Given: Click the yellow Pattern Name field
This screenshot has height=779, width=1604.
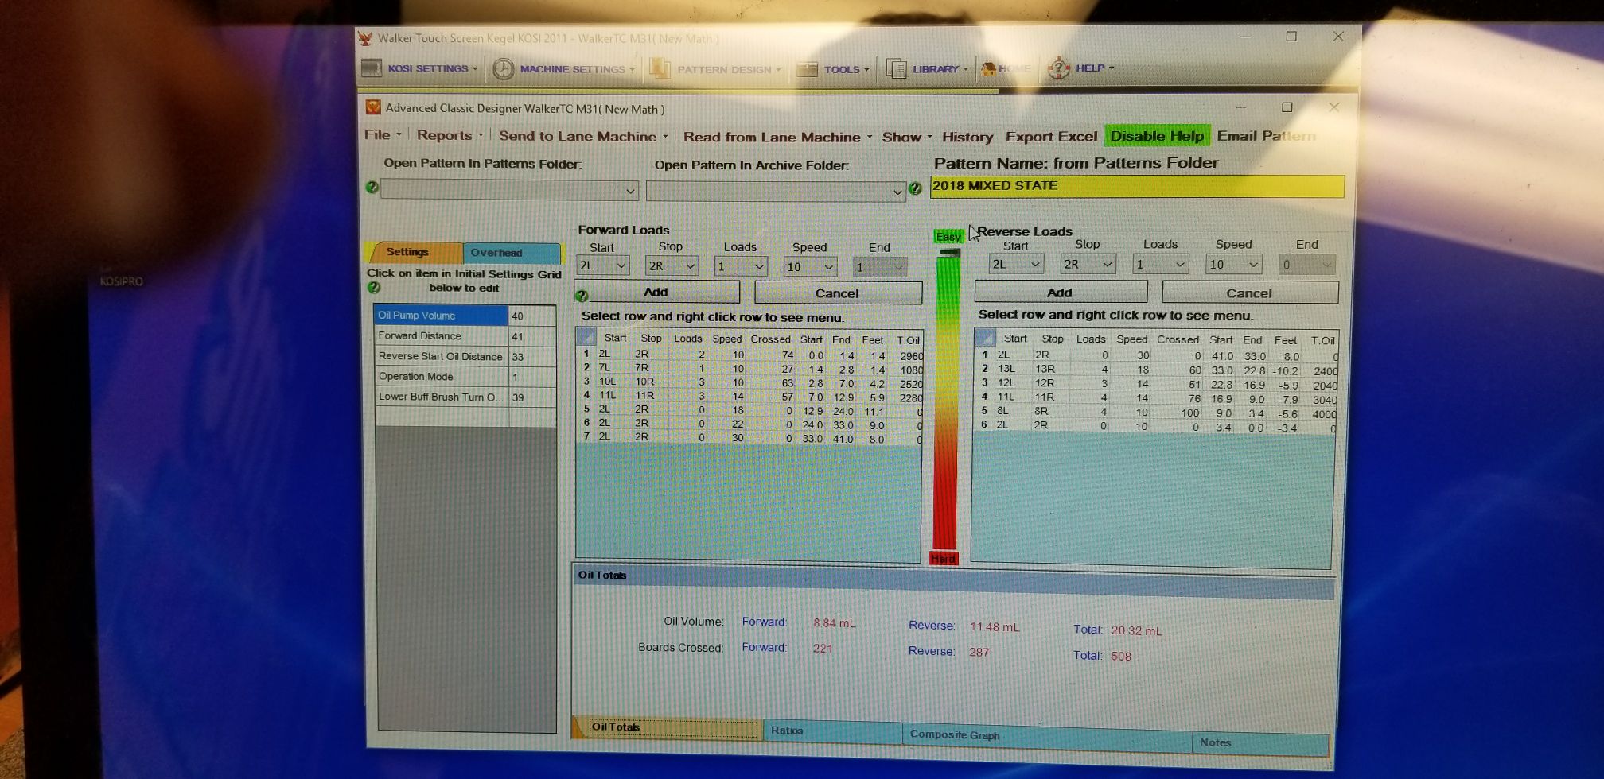Looking at the screenshot, I should [x=1136, y=186].
